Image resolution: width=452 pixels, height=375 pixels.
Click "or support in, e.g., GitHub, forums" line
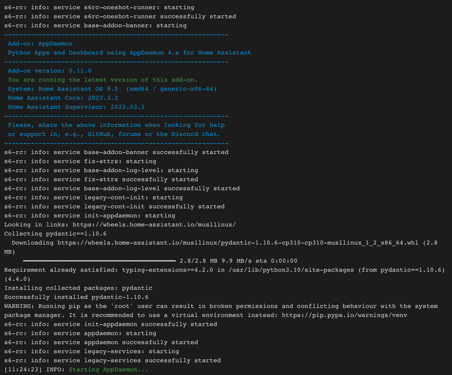[114, 134]
